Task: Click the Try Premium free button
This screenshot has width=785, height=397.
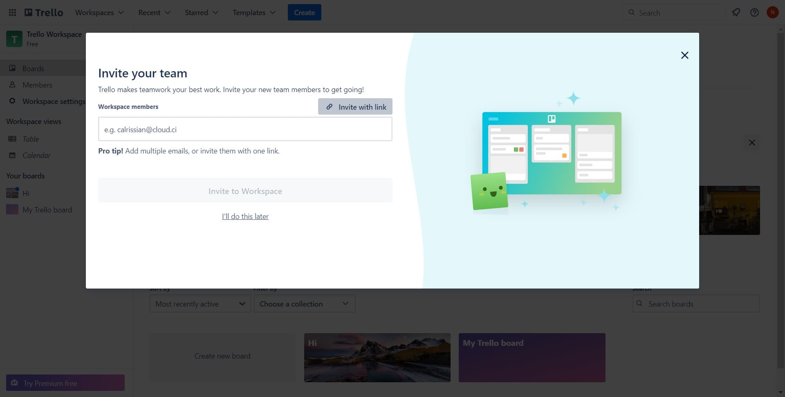Action: pyautogui.click(x=65, y=383)
